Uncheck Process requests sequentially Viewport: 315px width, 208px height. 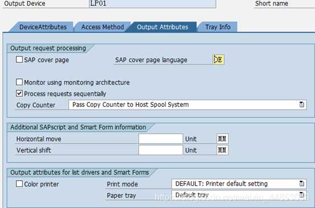coord(19,93)
